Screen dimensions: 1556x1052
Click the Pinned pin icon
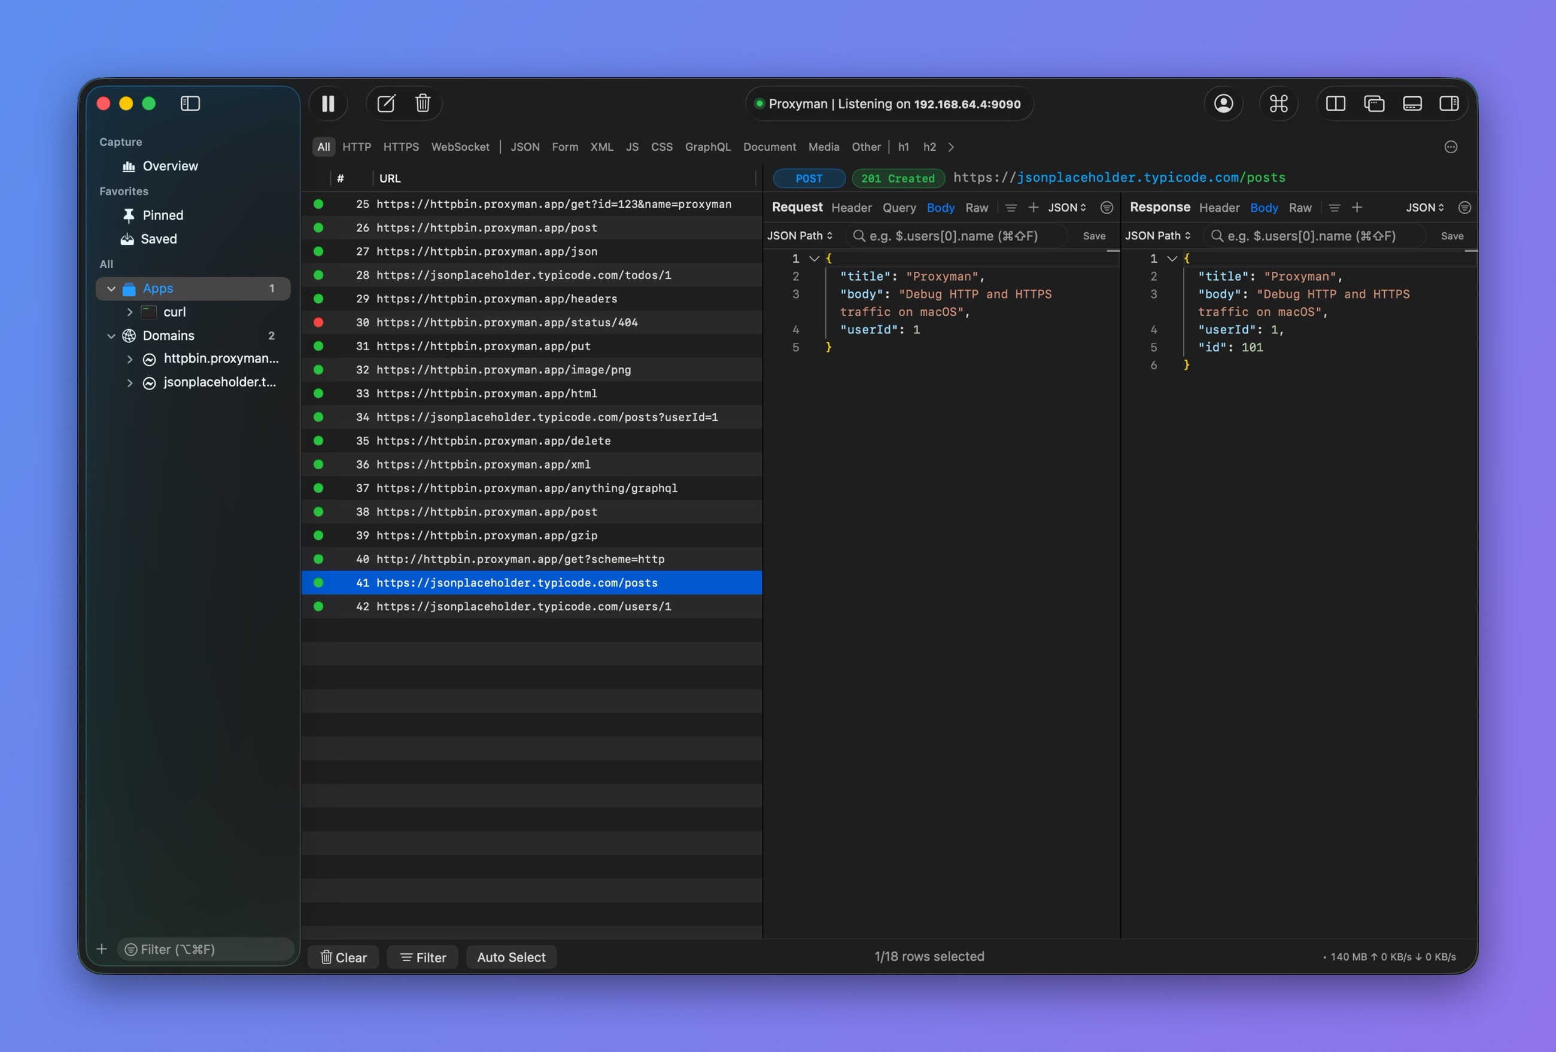click(x=129, y=215)
